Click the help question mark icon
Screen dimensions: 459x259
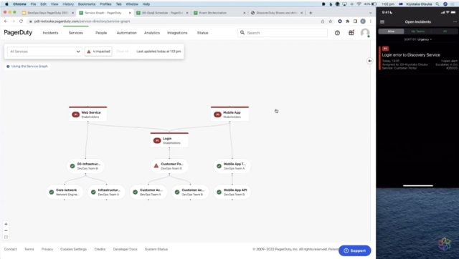tap(337, 33)
